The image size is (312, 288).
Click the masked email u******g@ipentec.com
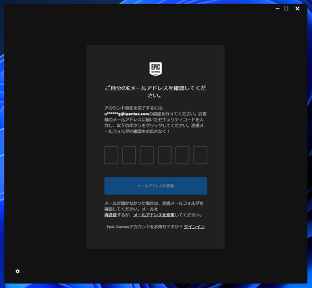(x=127, y=114)
